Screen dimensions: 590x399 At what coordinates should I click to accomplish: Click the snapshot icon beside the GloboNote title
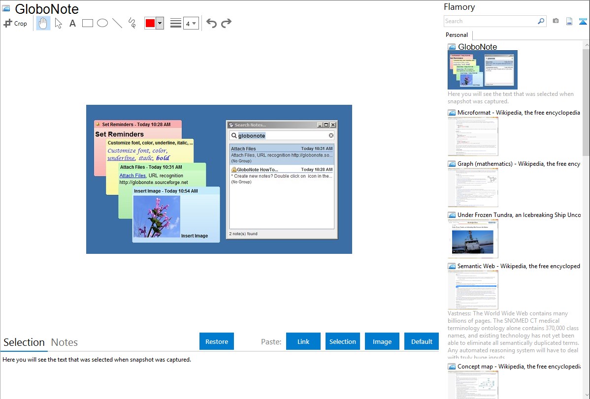point(6,8)
